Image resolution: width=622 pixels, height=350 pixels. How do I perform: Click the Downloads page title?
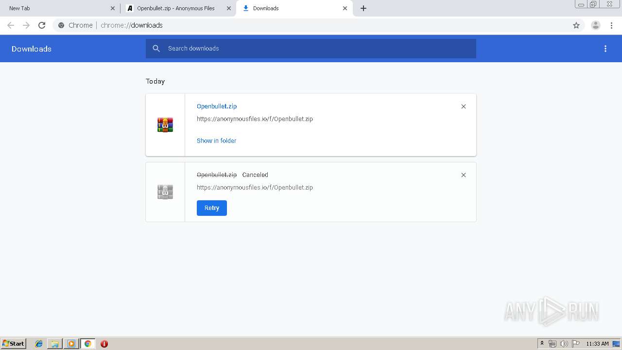[x=32, y=49]
